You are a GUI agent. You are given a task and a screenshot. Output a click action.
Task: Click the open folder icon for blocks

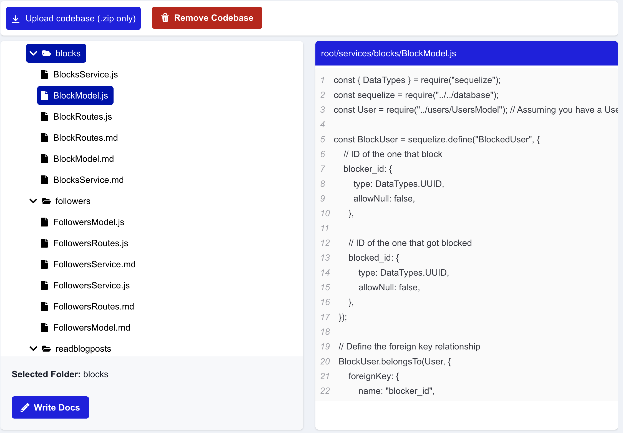[46, 53]
